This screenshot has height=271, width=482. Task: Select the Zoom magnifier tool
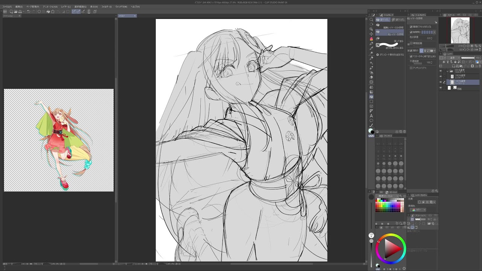[x=372, y=20]
